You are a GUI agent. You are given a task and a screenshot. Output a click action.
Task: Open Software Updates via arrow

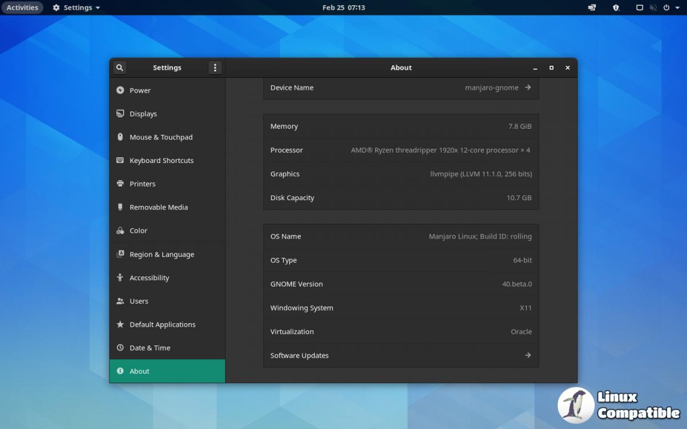point(528,355)
